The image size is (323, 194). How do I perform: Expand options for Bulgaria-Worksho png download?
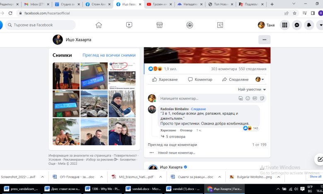pyautogui.click(x=279, y=177)
